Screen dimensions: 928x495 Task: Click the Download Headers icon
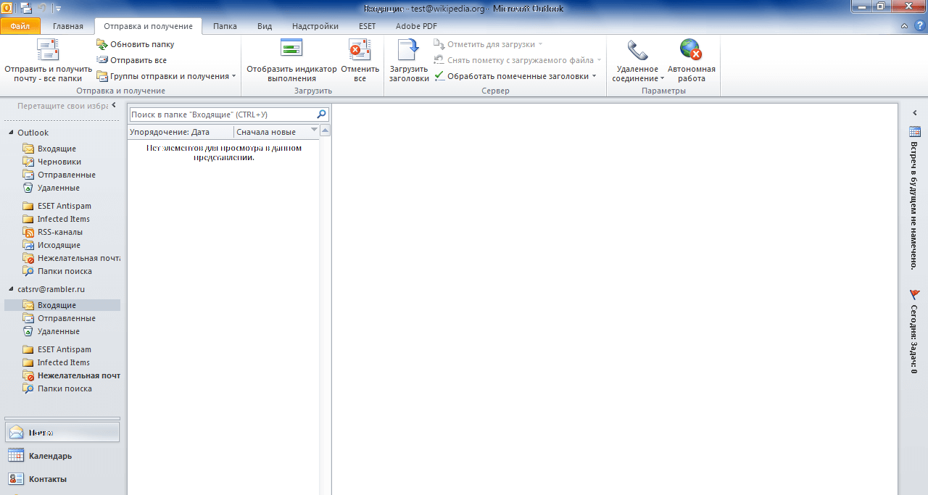pyautogui.click(x=409, y=49)
